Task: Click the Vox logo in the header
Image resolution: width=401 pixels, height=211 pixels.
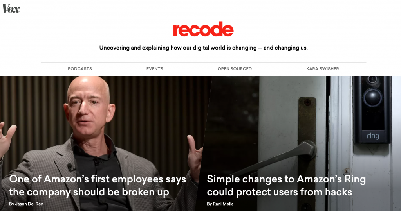Action: tap(11, 9)
